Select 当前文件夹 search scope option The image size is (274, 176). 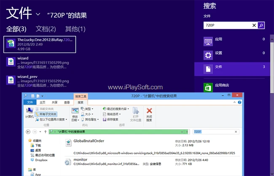pyautogui.click(x=45, y=109)
